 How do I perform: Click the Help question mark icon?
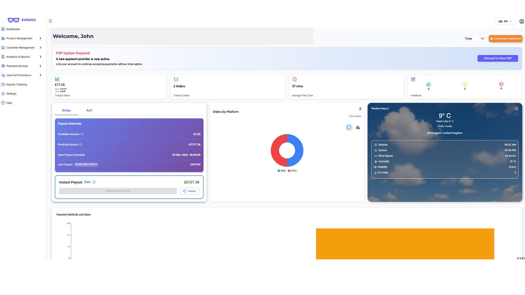(x=3, y=103)
